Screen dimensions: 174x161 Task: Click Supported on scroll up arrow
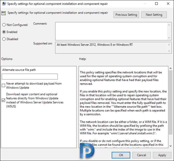click(x=169, y=45)
